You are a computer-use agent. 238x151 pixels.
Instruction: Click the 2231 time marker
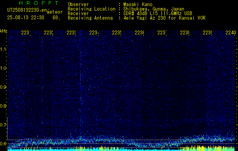pyautogui.click(x=26, y=32)
